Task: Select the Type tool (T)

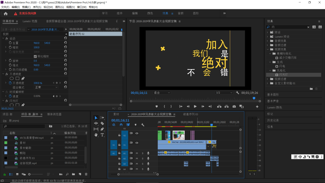Action: tap(102, 135)
